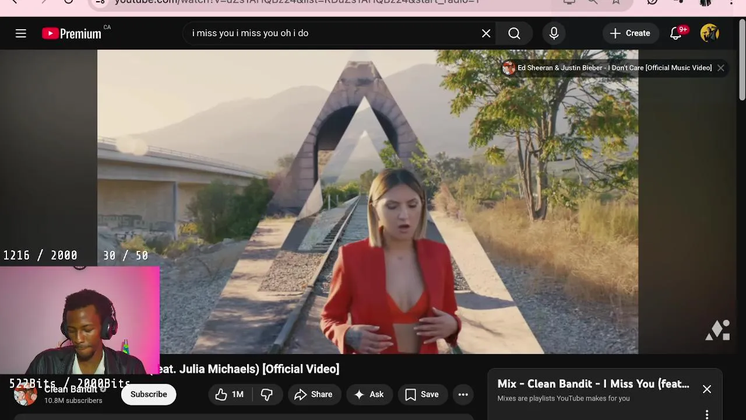Select the video title text

[249, 369]
